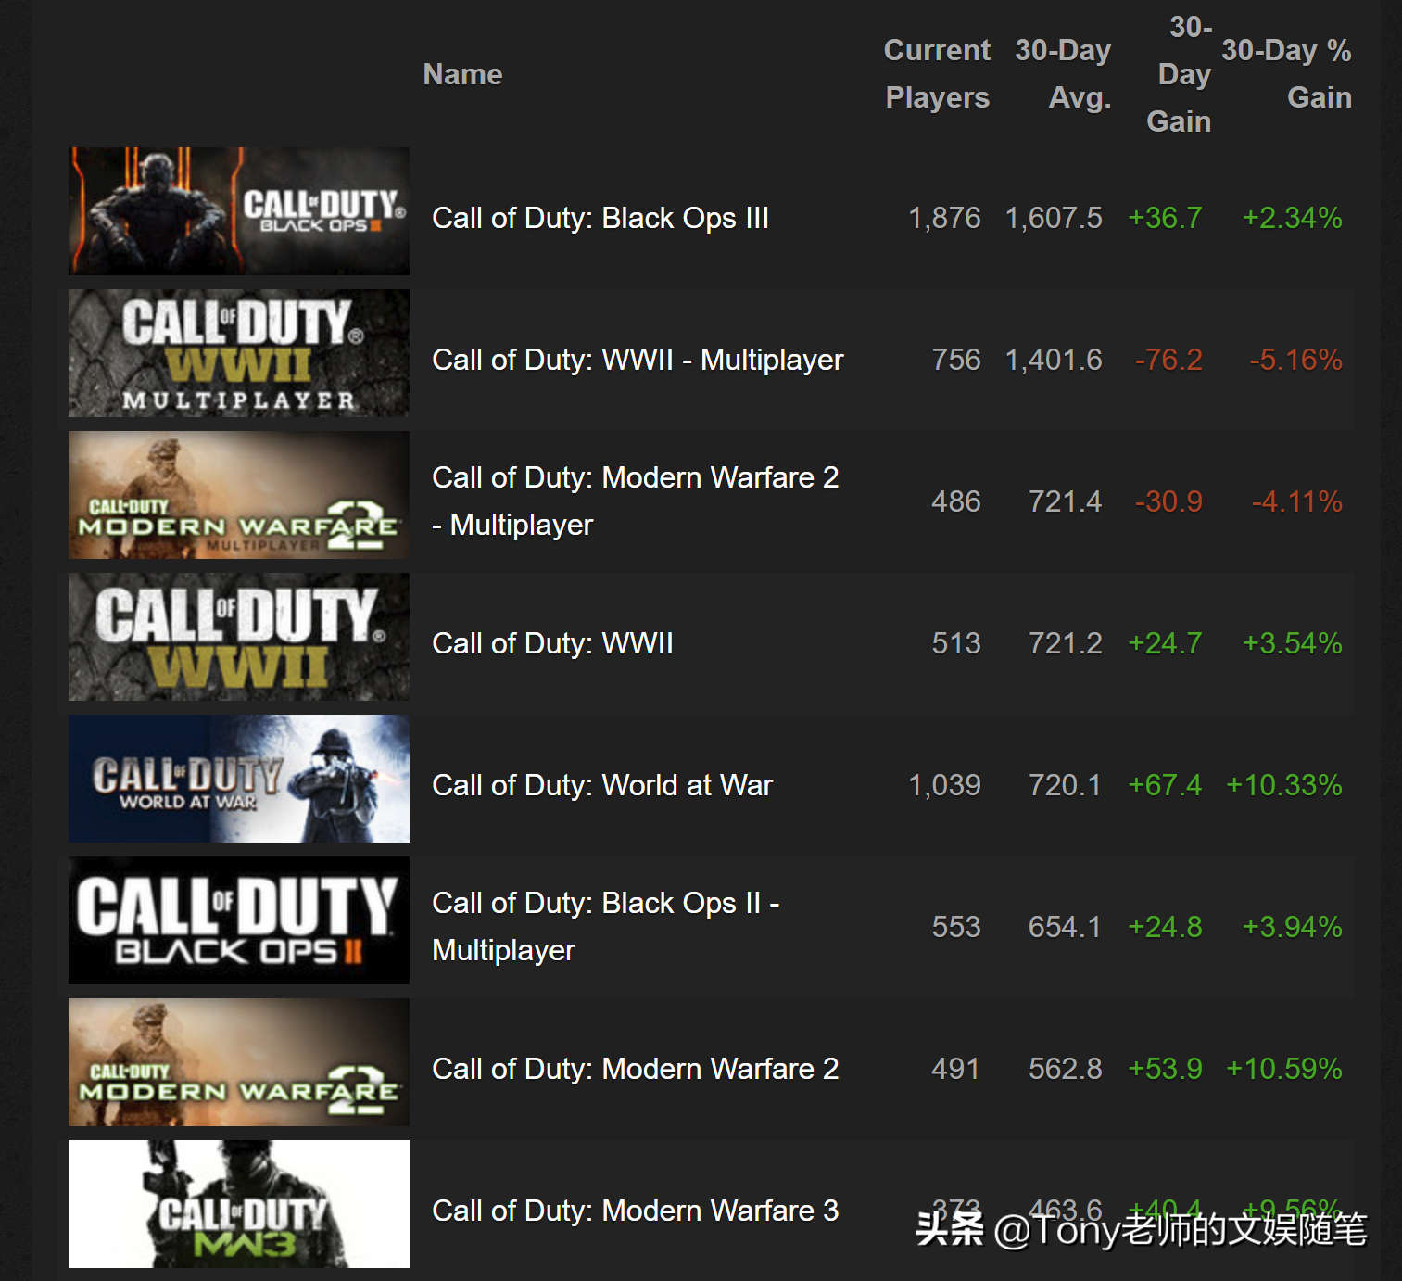The width and height of the screenshot is (1402, 1281).
Task: Select the +10.59% gain value
Action: pyautogui.click(x=1284, y=1069)
